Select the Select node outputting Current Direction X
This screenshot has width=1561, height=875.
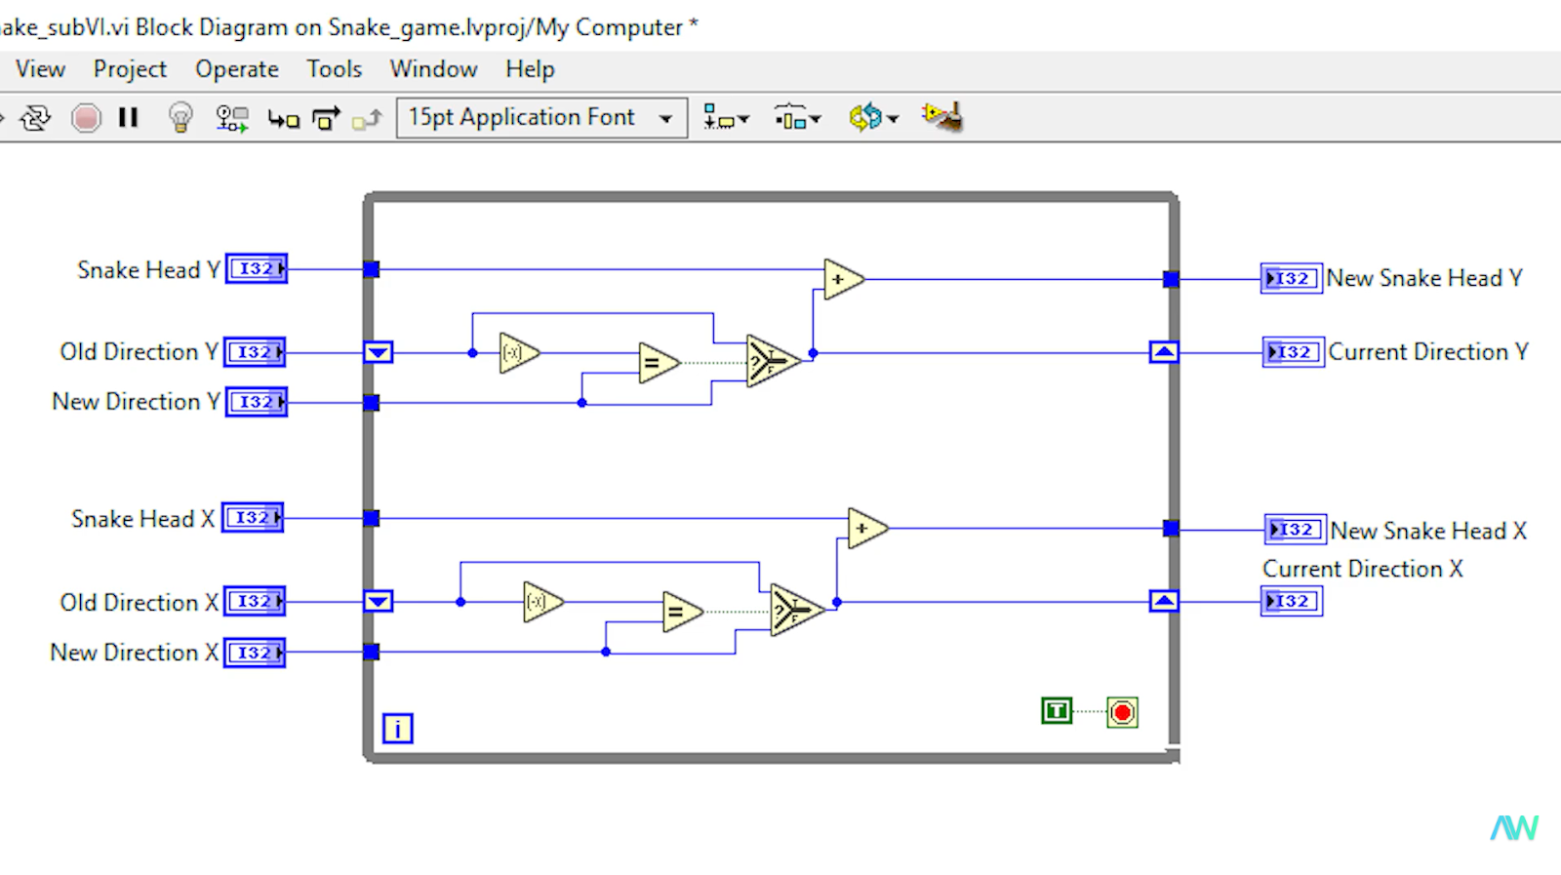click(x=797, y=611)
